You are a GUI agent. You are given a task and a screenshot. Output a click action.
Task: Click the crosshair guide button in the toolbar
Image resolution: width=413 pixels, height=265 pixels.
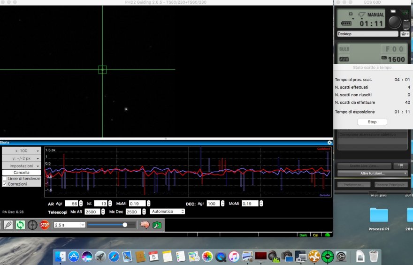click(32, 225)
